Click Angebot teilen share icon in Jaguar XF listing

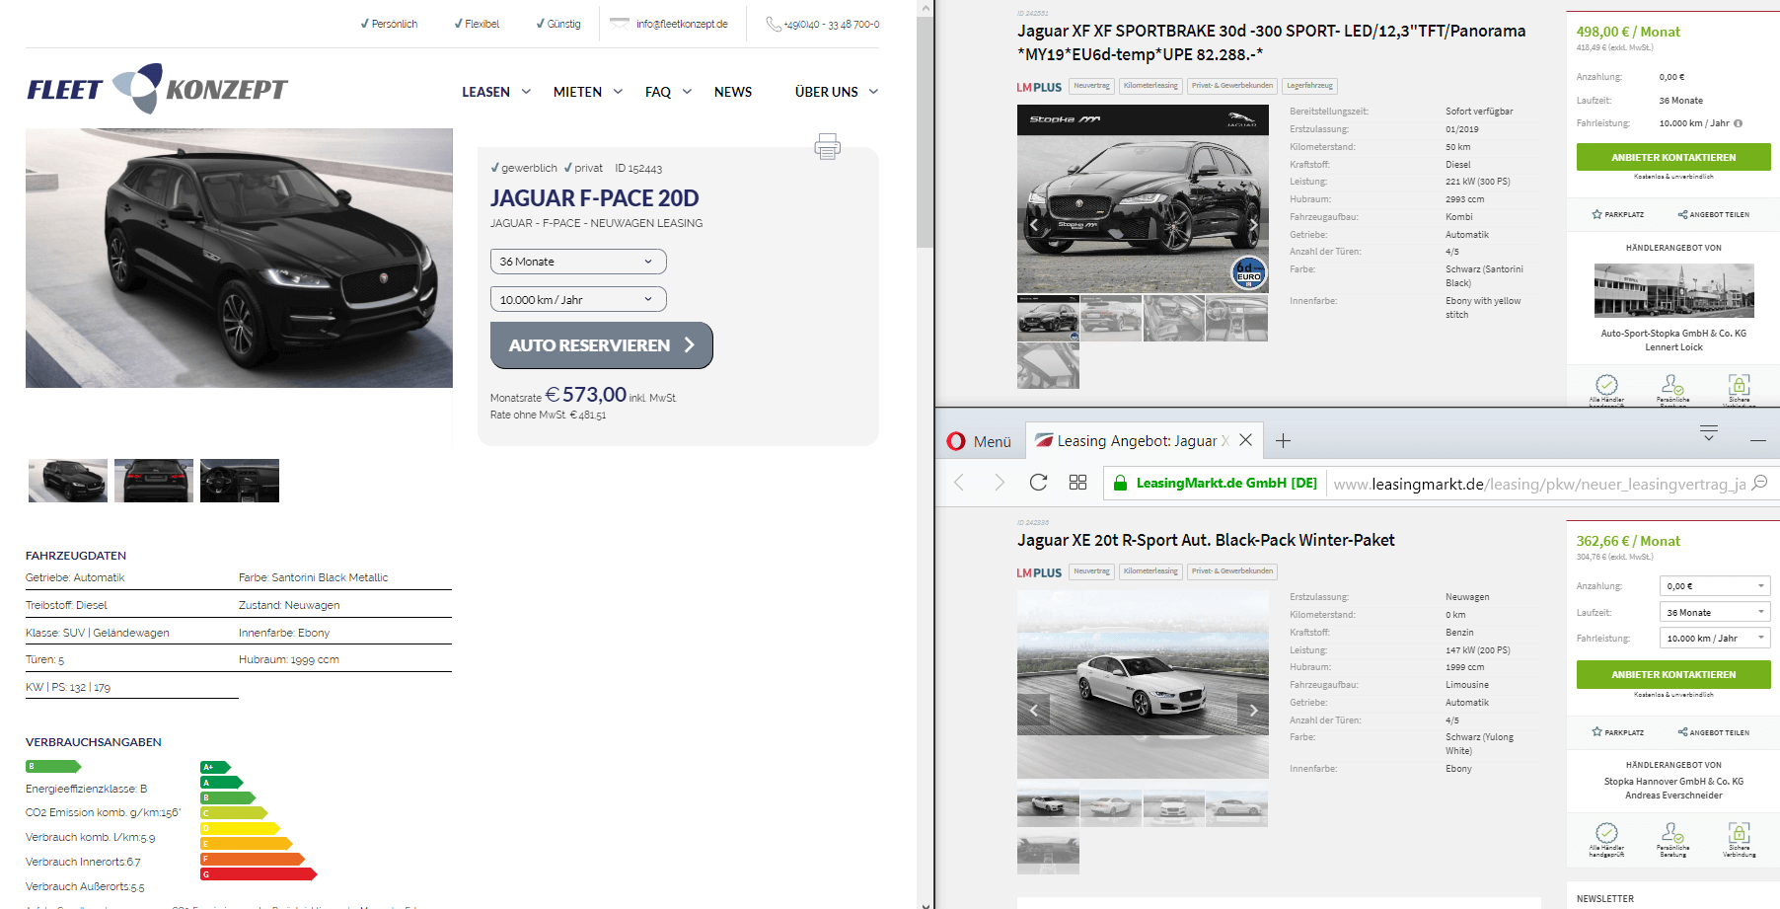pos(1682,214)
